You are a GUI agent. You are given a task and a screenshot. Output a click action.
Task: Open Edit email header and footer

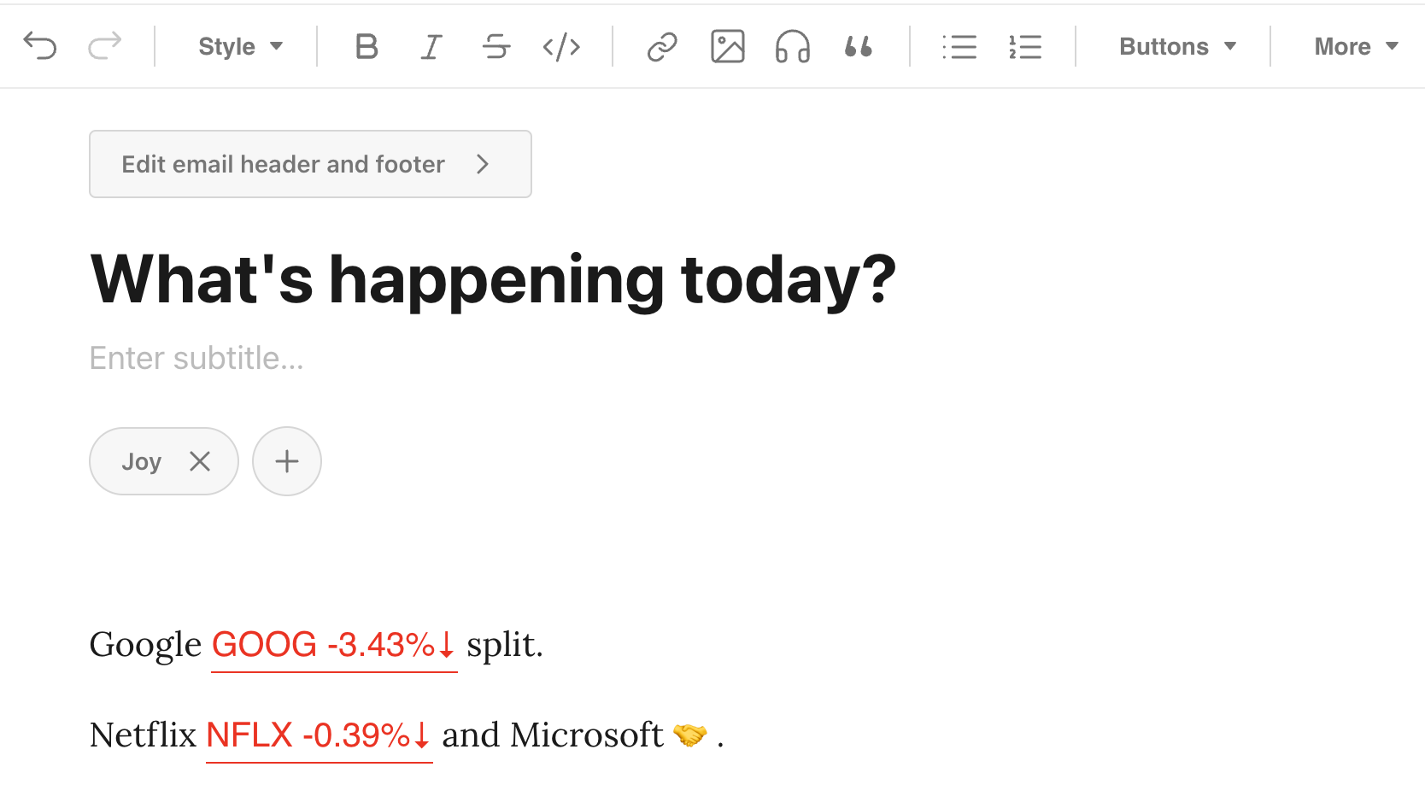tap(310, 164)
